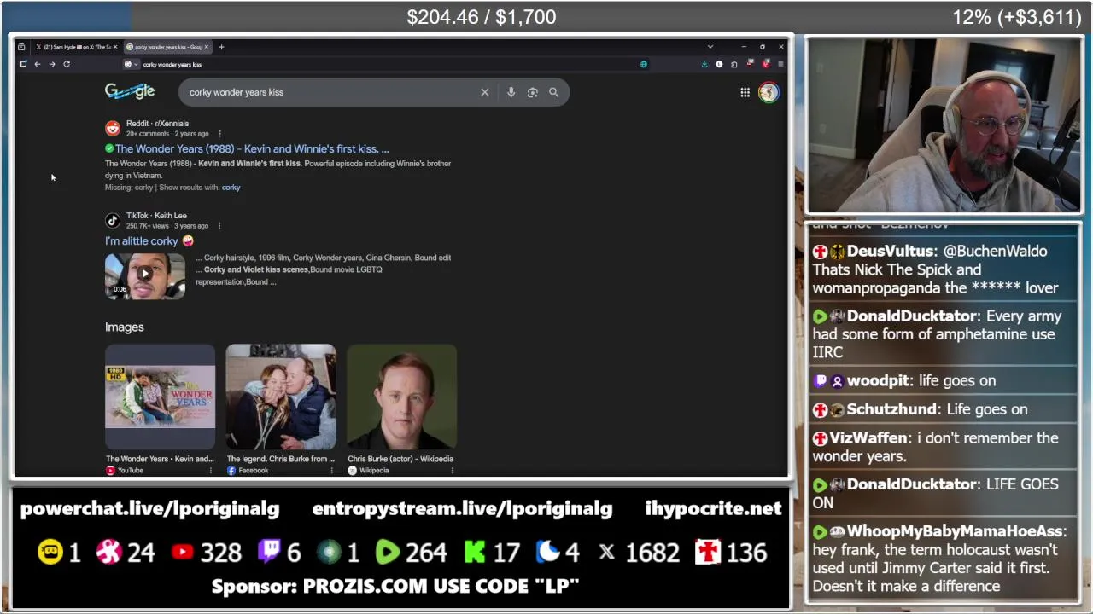Click the Rumble green play viewer icon
This screenshot has width=1093, height=614.
click(387, 553)
